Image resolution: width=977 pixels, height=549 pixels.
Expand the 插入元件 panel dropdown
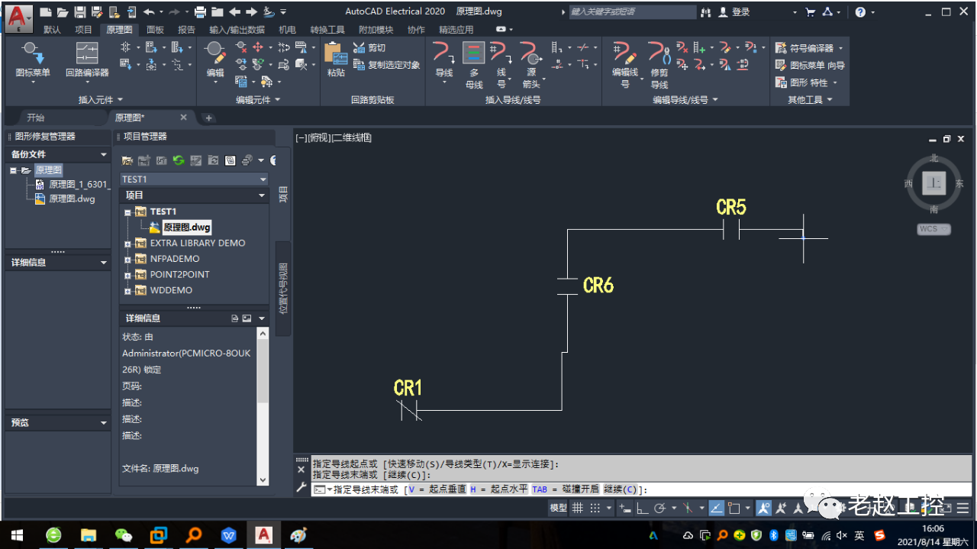click(x=101, y=100)
